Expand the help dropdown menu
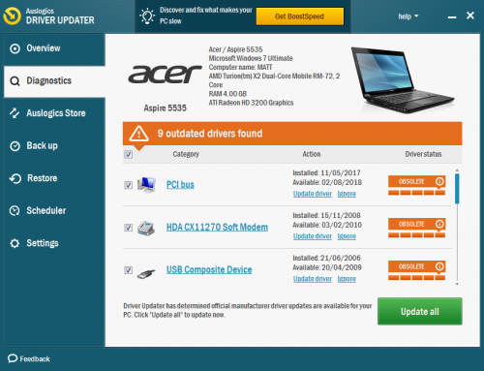Viewport: 484px width, 371px height. [x=408, y=16]
